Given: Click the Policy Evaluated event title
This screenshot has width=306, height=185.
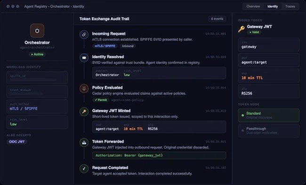Looking at the screenshot, I should coord(107,88).
